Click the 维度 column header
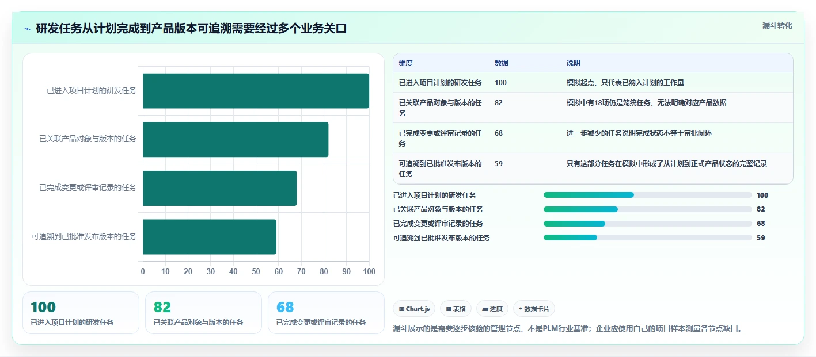 click(x=406, y=63)
